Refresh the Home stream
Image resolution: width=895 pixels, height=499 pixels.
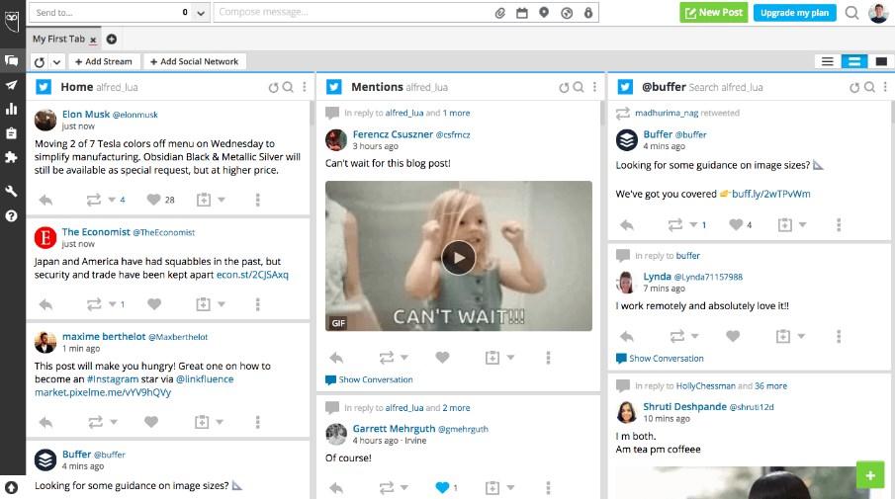pos(273,87)
